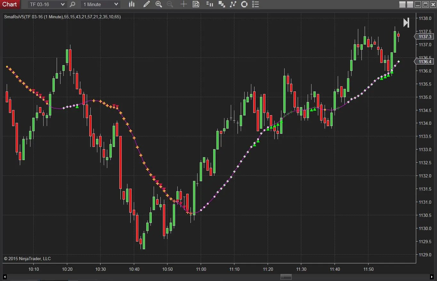Jump to latest bar with skip arrow
The height and width of the screenshot is (281, 437).
click(x=406, y=23)
